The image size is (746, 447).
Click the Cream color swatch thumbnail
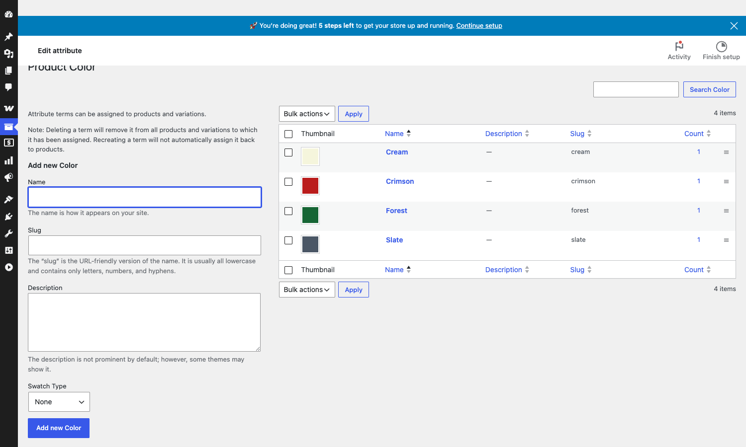pyautogui.click(x=310, y=156)
